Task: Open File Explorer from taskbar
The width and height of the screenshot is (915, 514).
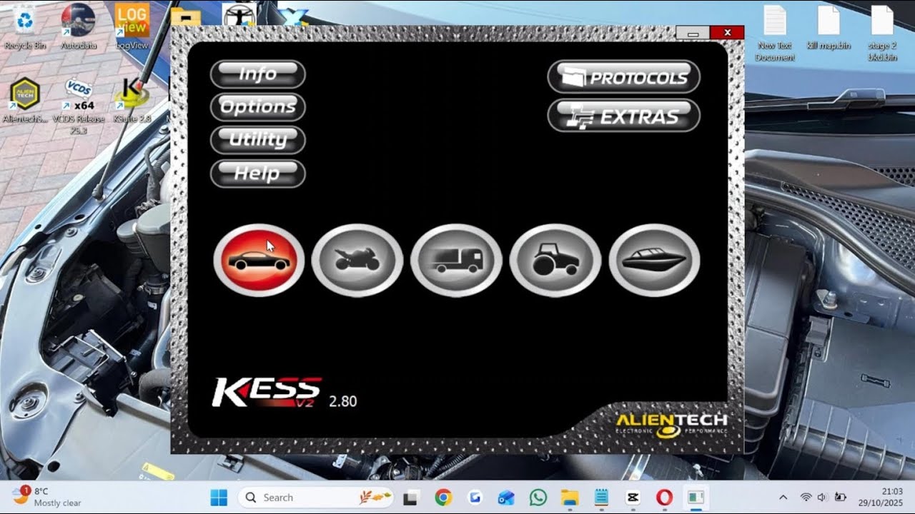Action: pos(569,498)
